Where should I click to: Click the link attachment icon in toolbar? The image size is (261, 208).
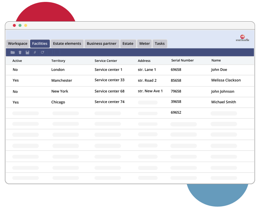coord(35,53)
